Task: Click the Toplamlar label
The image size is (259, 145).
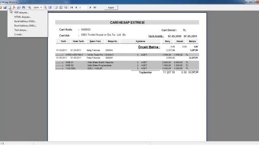Action: 145,72
